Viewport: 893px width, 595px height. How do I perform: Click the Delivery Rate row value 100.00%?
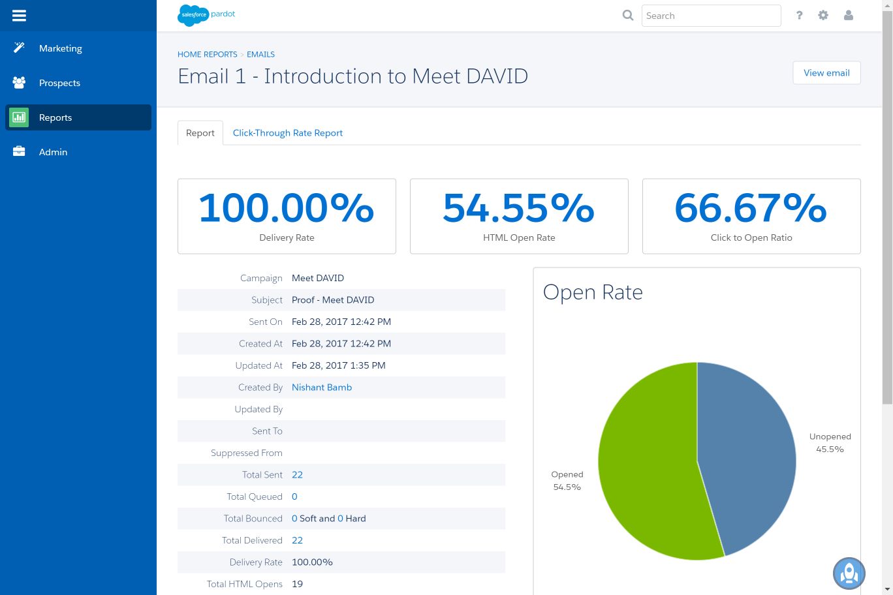(312, 562)
